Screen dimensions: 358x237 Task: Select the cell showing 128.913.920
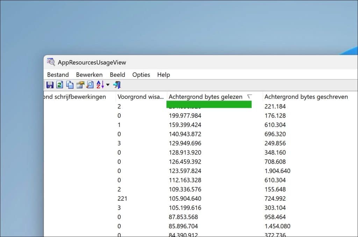tap(185, 152)
